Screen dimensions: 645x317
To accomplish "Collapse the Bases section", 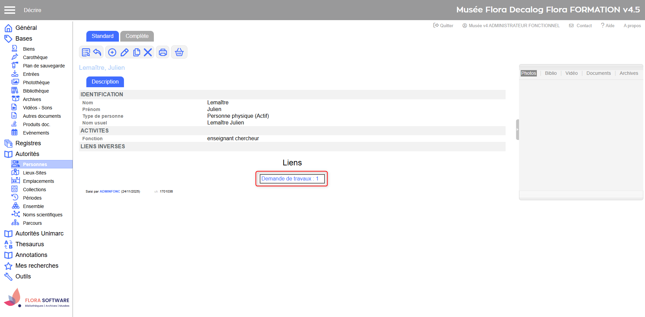I will pos(24,39).
